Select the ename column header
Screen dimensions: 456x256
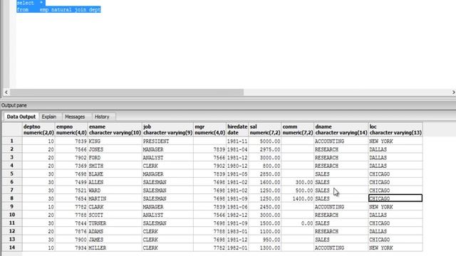coord(115,129)
